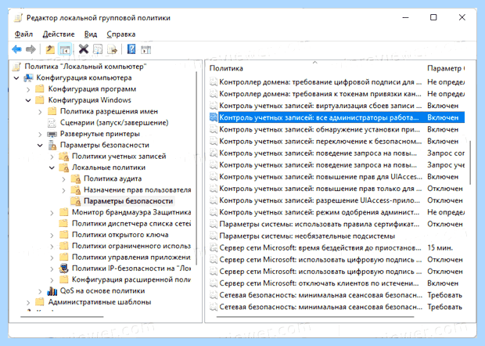Screen dimensions: 485x346
Task: Click the Help question mark icon
Action: [131, 49]
